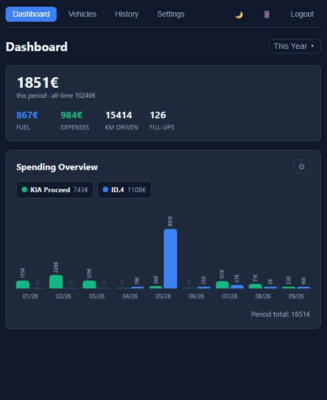The height and width of the screenshot is (400, 327).
Task: Select the 71€ green bar for 08/26
Action: click(255, 286)
